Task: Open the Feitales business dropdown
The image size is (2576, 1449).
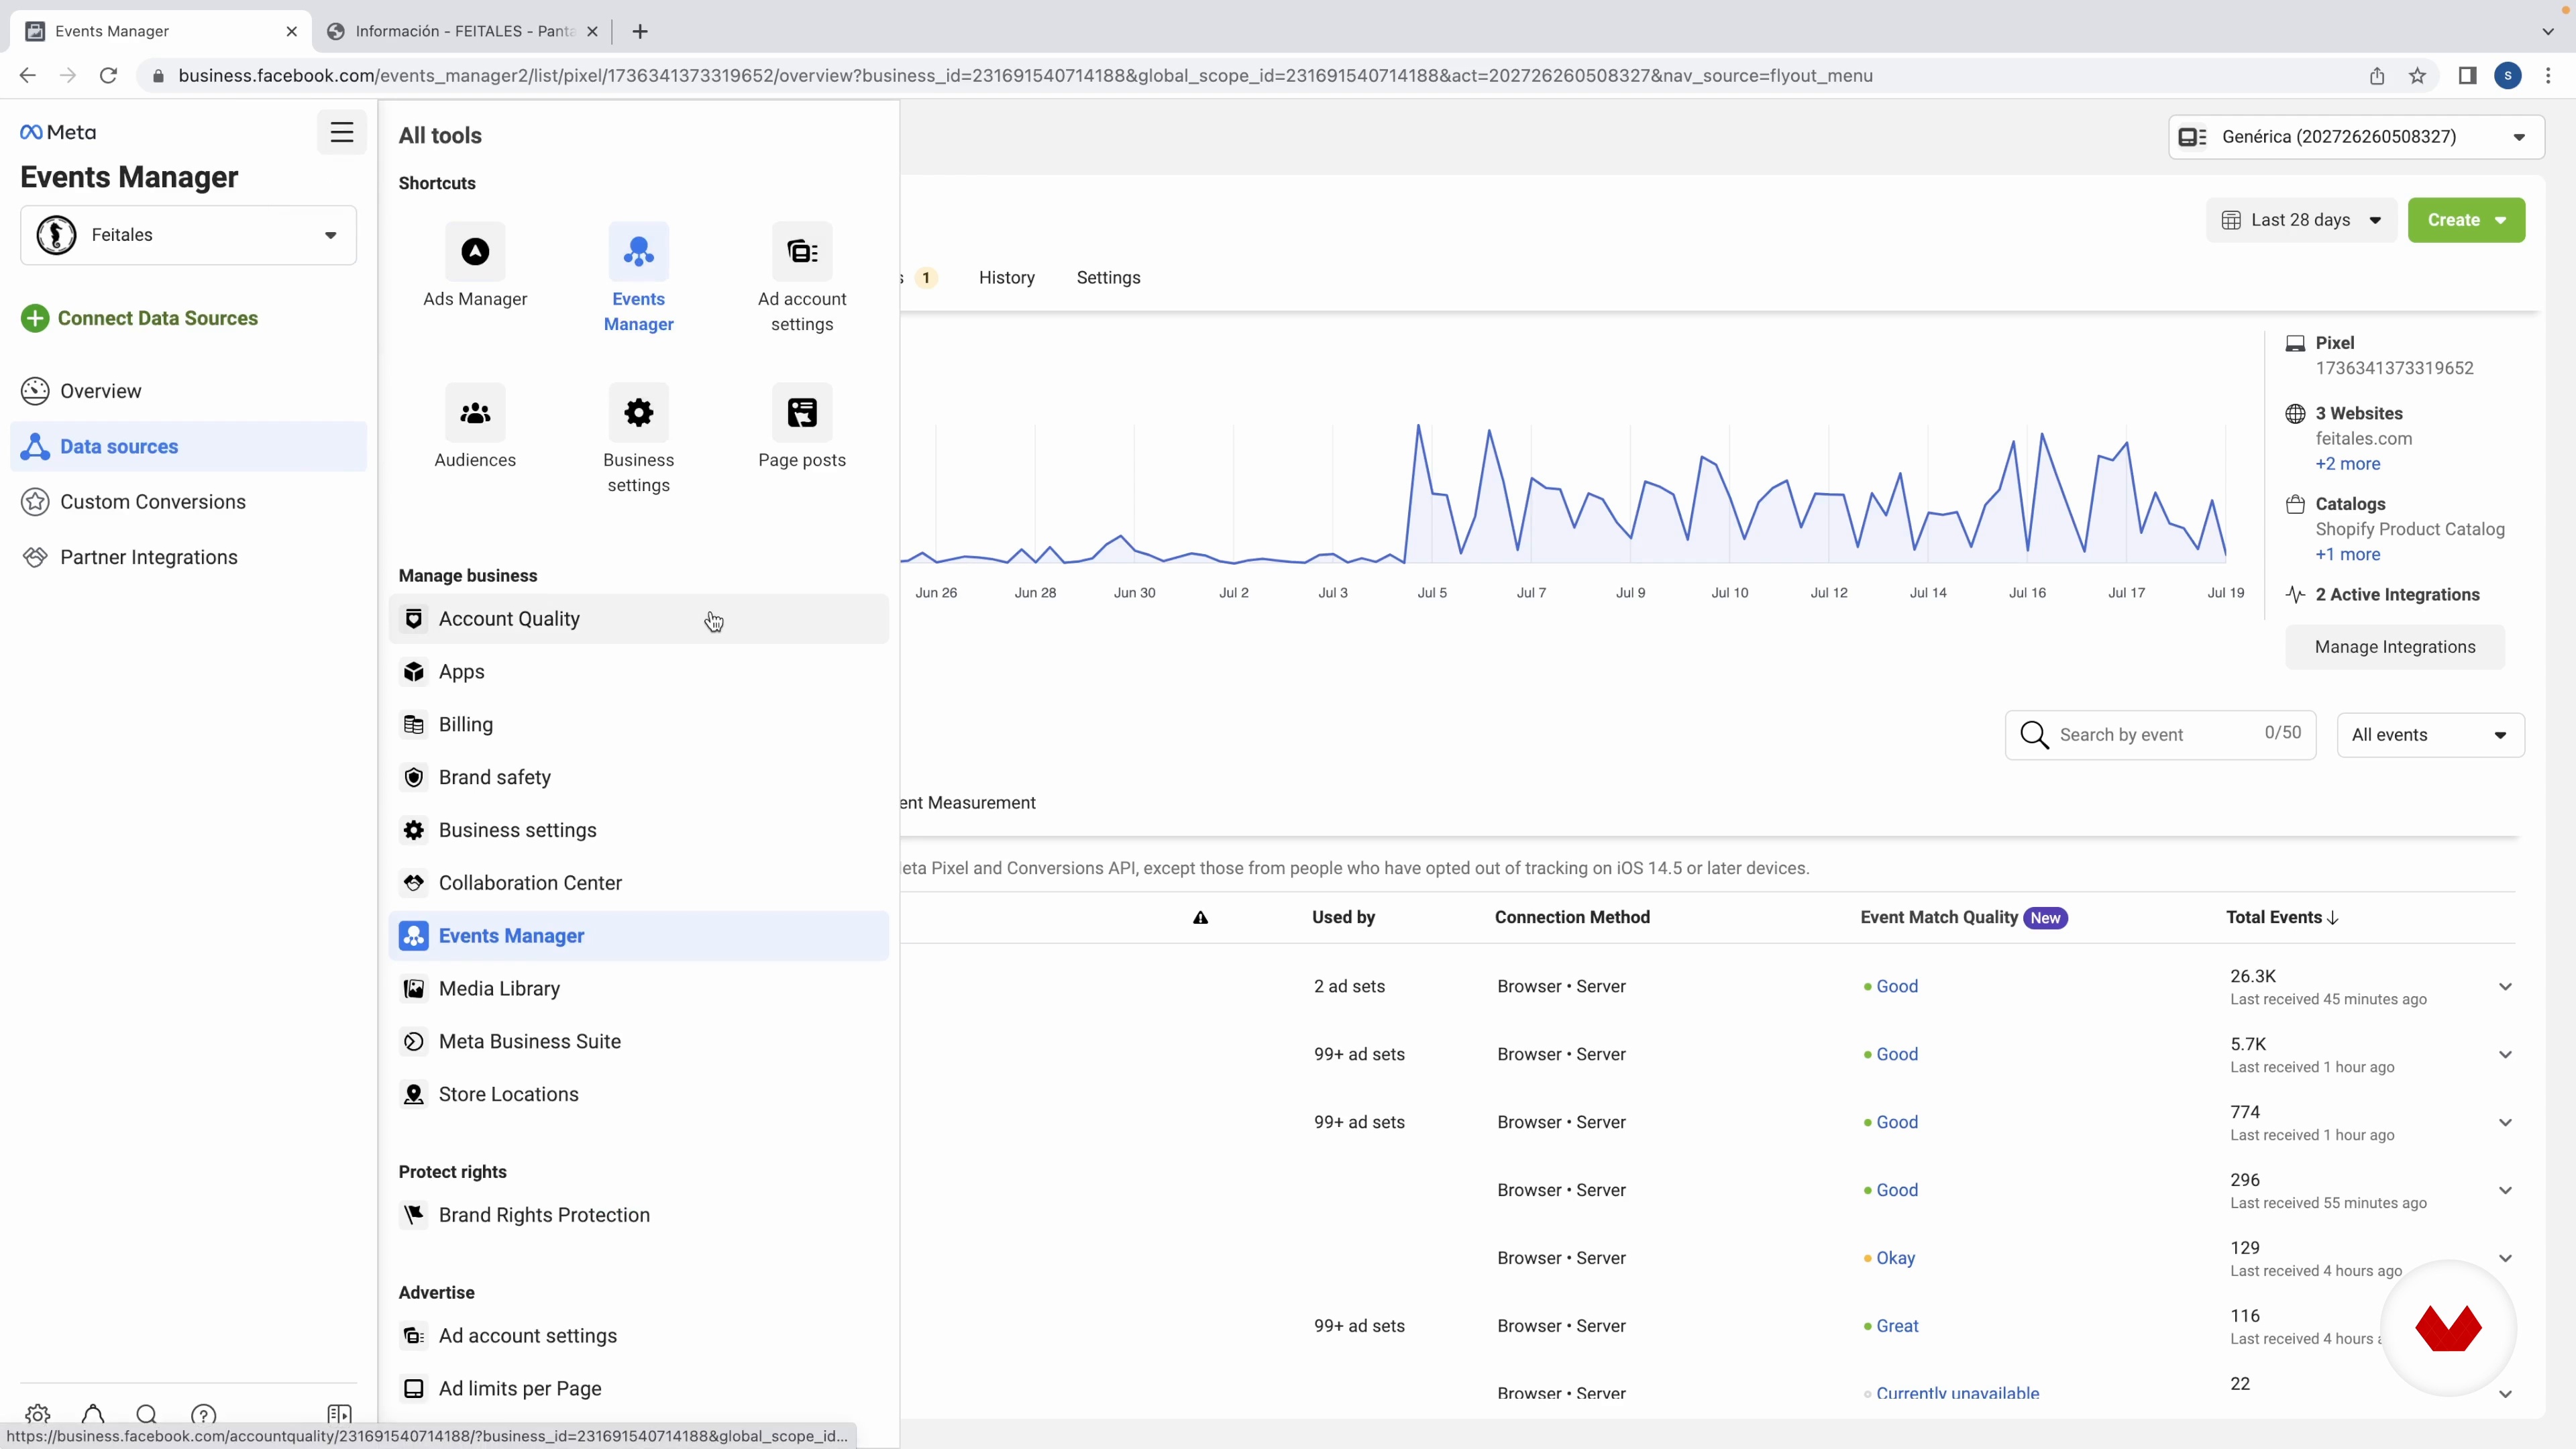Action: tap(188, 235)
